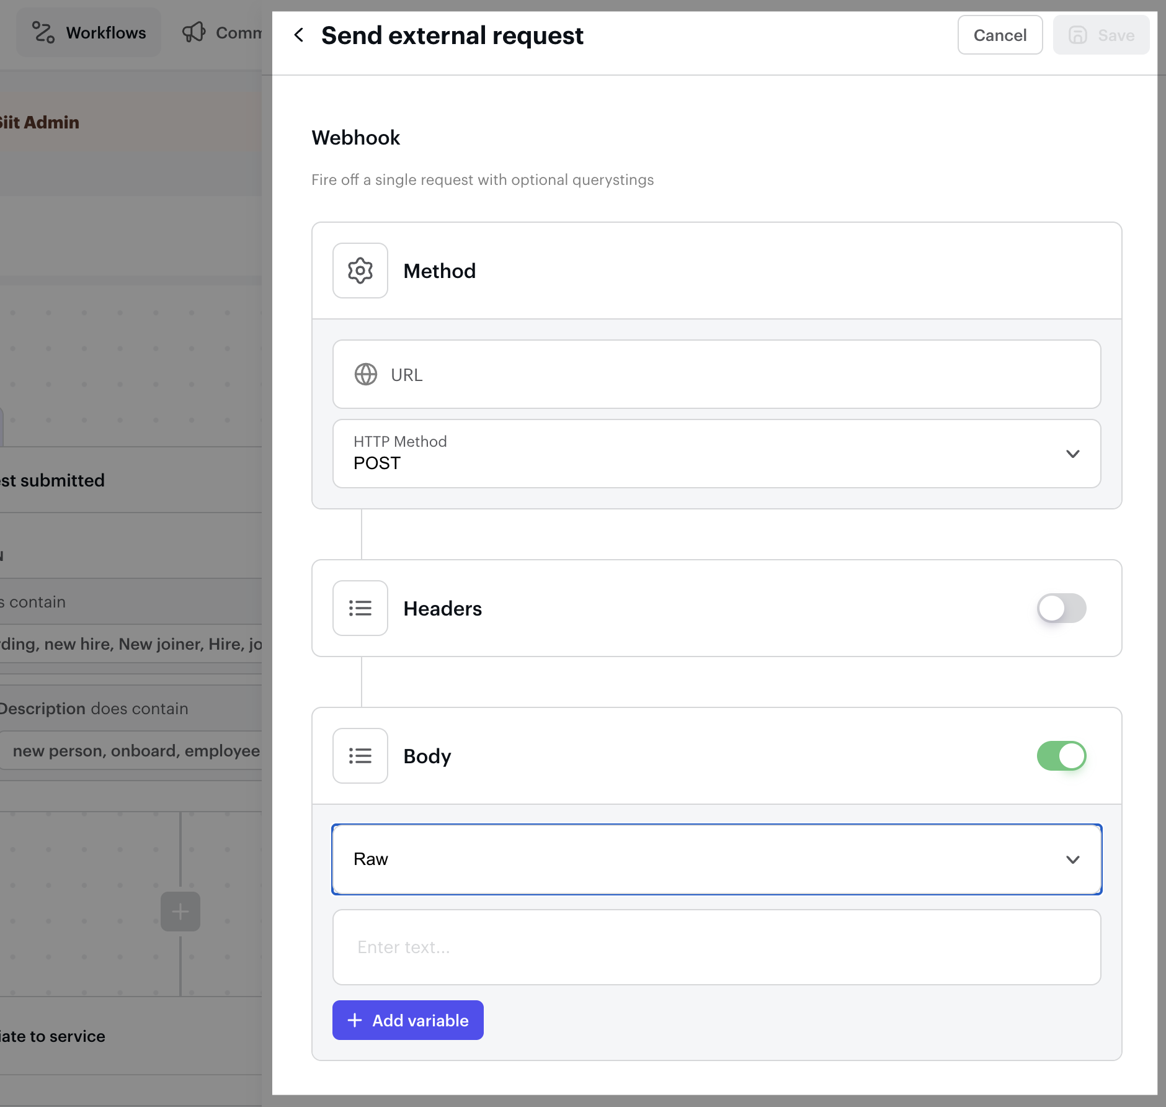Click the Save button
1166x1107 pixels.
coord(1101,35)
